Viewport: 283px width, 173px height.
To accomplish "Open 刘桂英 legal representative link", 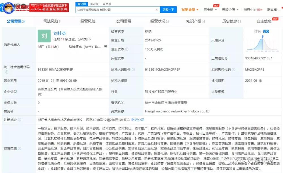I will pyautogui.click(x=60, y=33).
